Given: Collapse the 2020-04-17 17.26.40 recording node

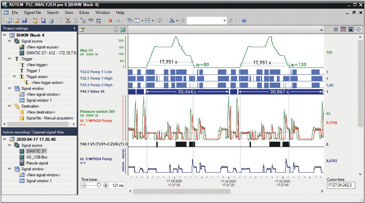Looking at the screenshot, I should pos(5,139).
